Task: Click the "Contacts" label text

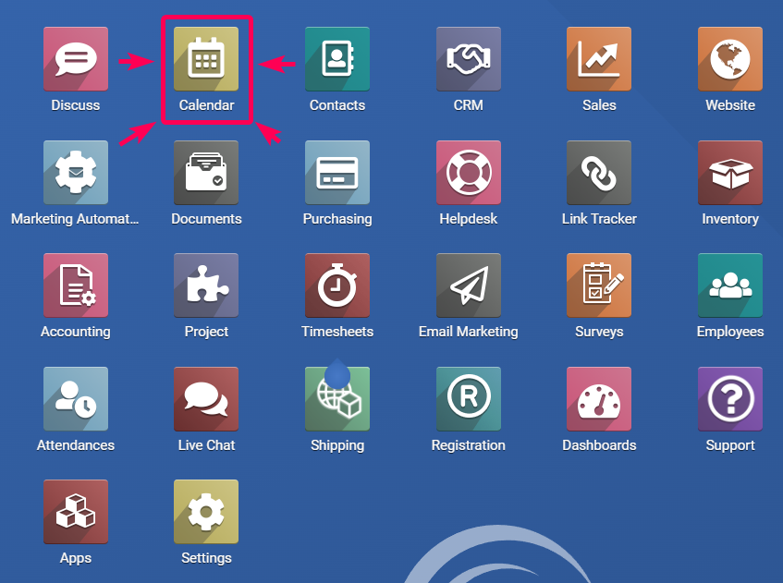Action: [x=337, y=104]
